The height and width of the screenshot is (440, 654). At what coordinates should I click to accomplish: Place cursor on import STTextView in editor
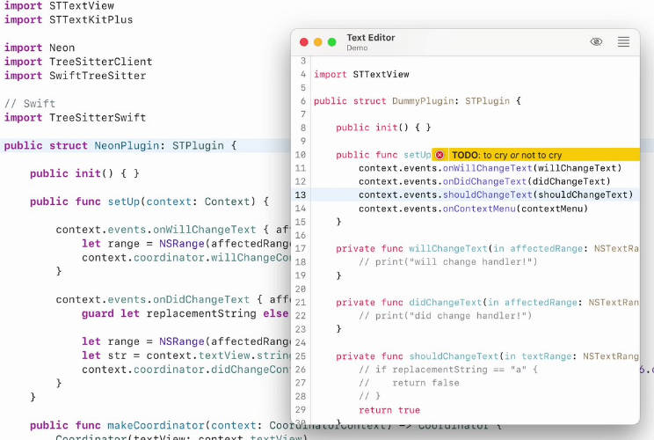361,75
